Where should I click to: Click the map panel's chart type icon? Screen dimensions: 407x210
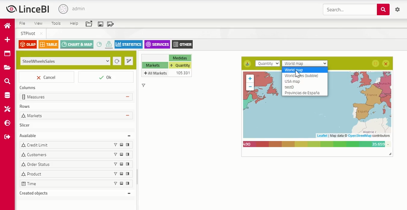pyautogui.click(x=248, y=63)
